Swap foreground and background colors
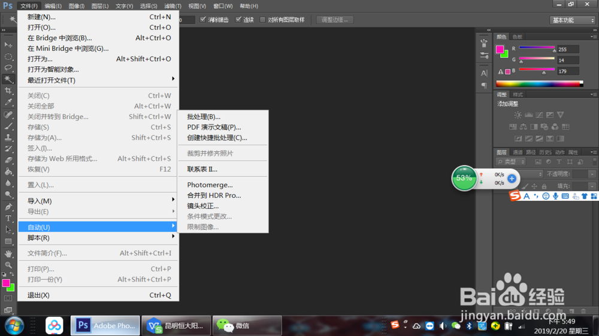 coord(12,274)
